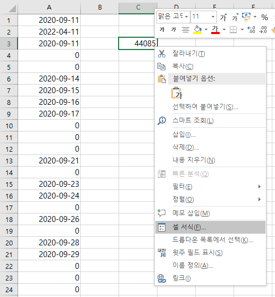The image size is (275, 297).
Task: Choose 링크(I) from the context menu
Action: coord(211,278)
